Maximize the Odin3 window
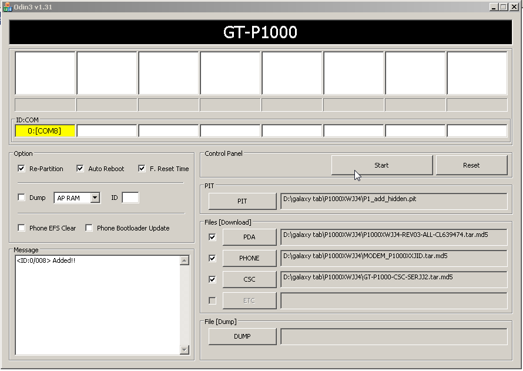Viewport: 523px width, 371px height. [504, 7]
